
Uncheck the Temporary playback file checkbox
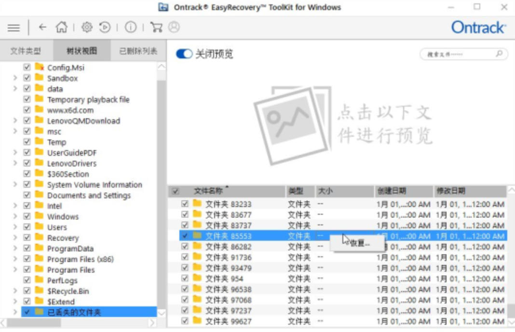[27, 99]
